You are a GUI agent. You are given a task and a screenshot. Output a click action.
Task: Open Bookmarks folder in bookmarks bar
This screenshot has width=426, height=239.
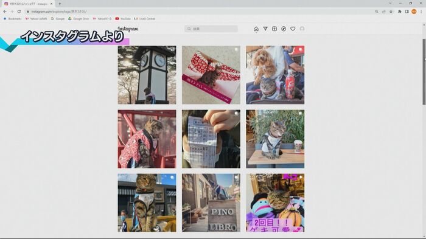(x=12, y=19)
